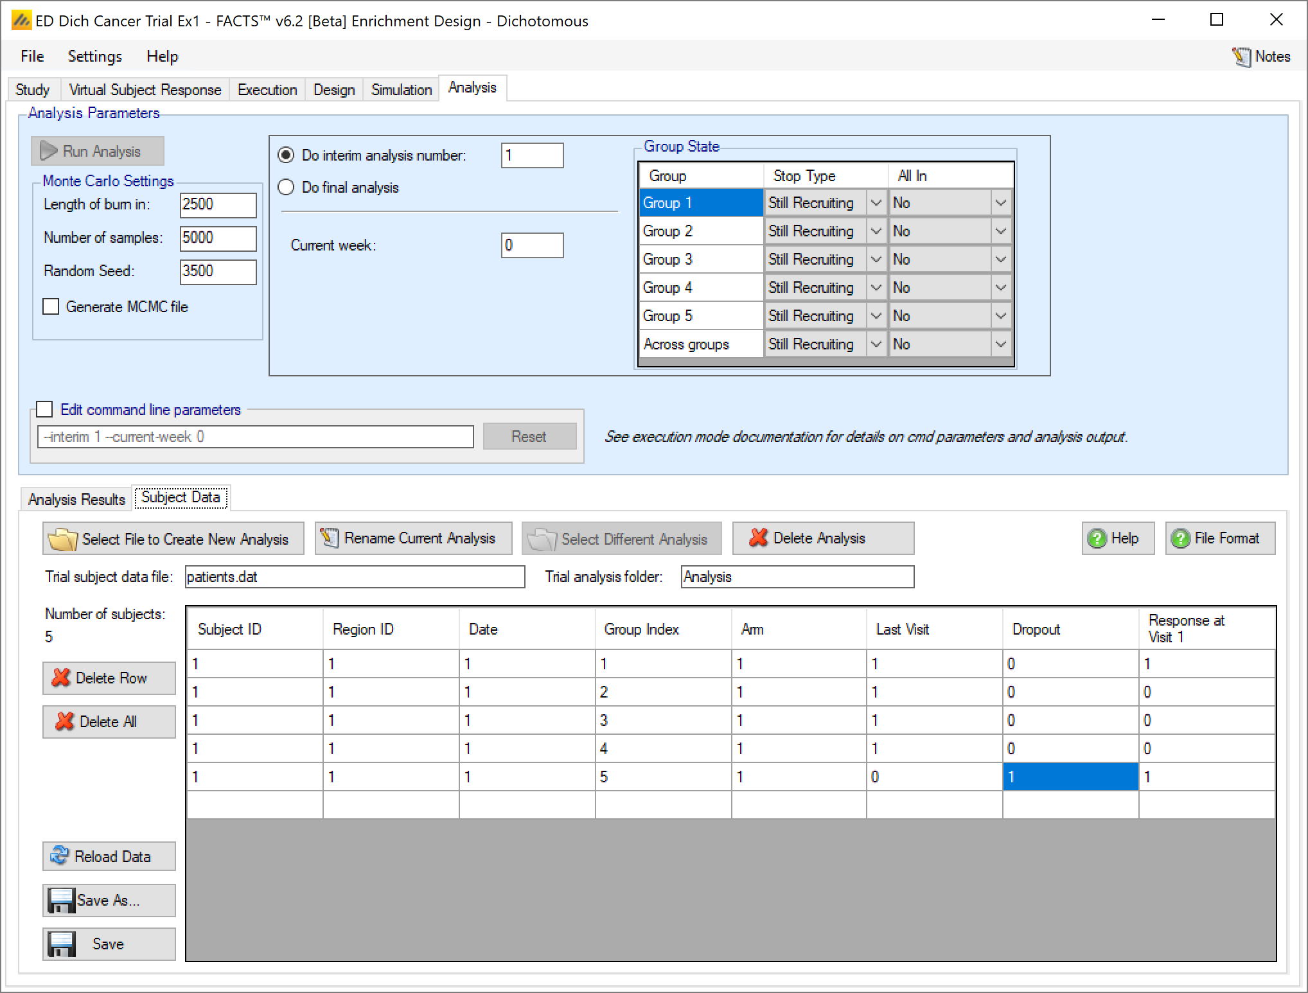This screenshot has height=993, width=1308.
Task: Click the red X icon on Delete Analysis
Action: tap(758, 538)
